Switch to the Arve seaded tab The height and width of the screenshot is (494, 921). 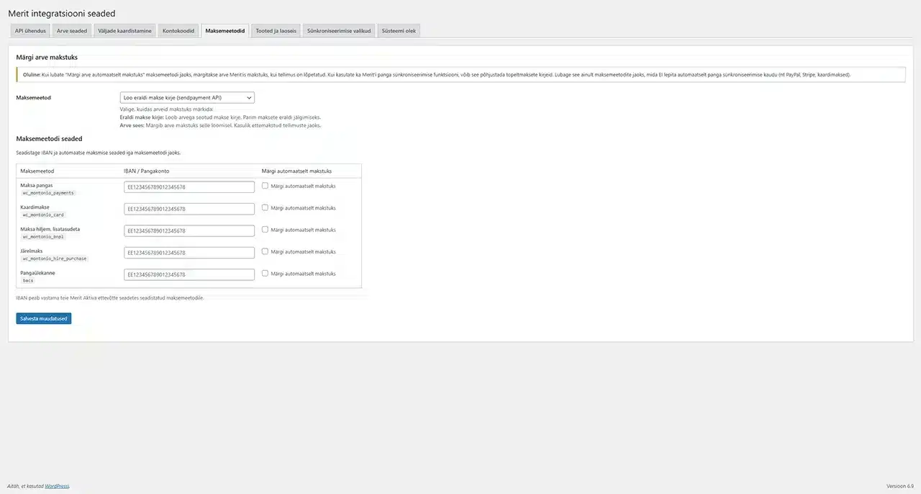point(72,31)
